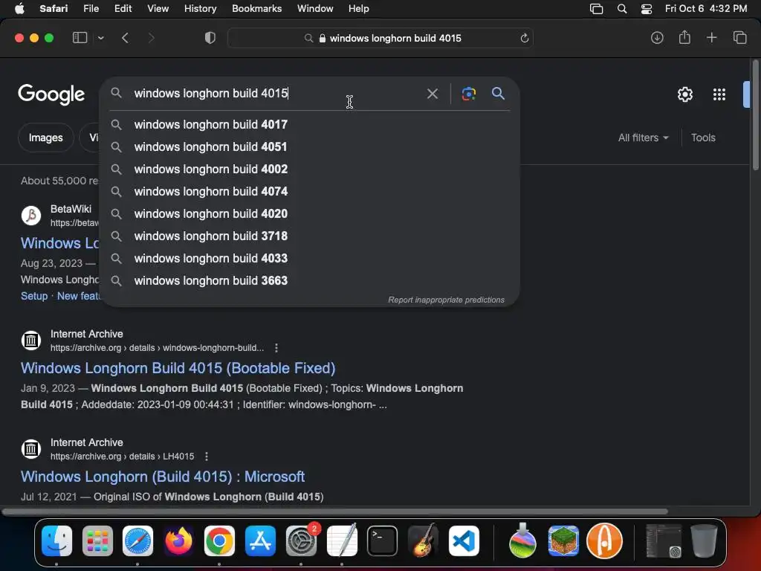Viewport: 761px width, 571px height.
Task: Click the Share icon in Safari toolbar
Action: coord(684,37)
